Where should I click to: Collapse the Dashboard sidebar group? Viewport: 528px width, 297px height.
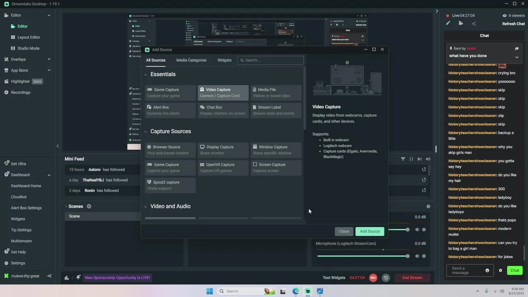(49, 175)
